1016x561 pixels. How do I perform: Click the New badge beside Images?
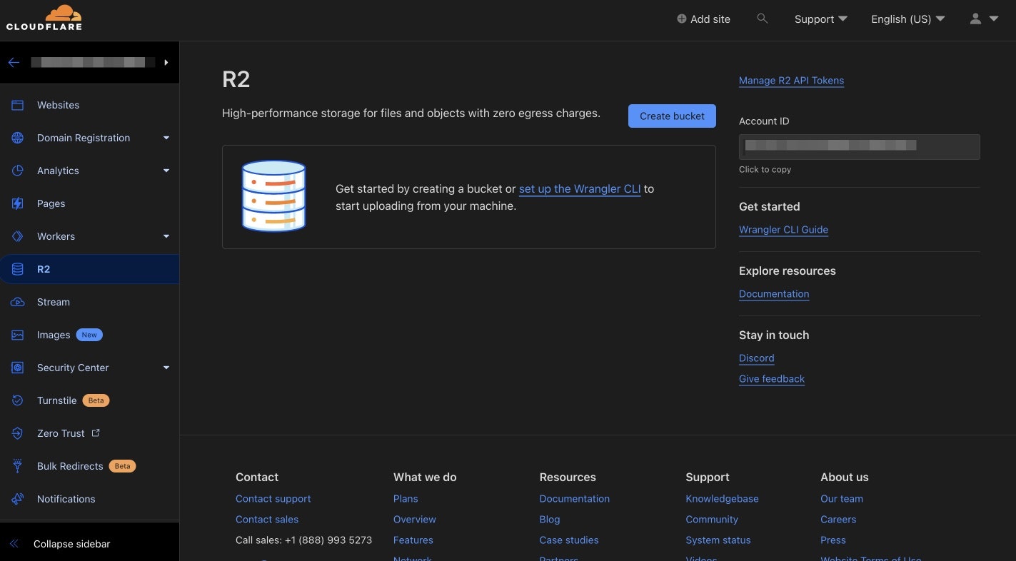click(89, 335)
